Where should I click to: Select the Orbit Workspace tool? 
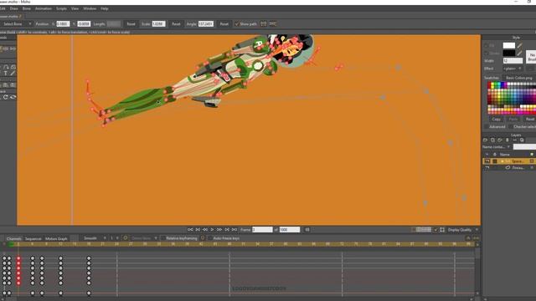(13, 97)
